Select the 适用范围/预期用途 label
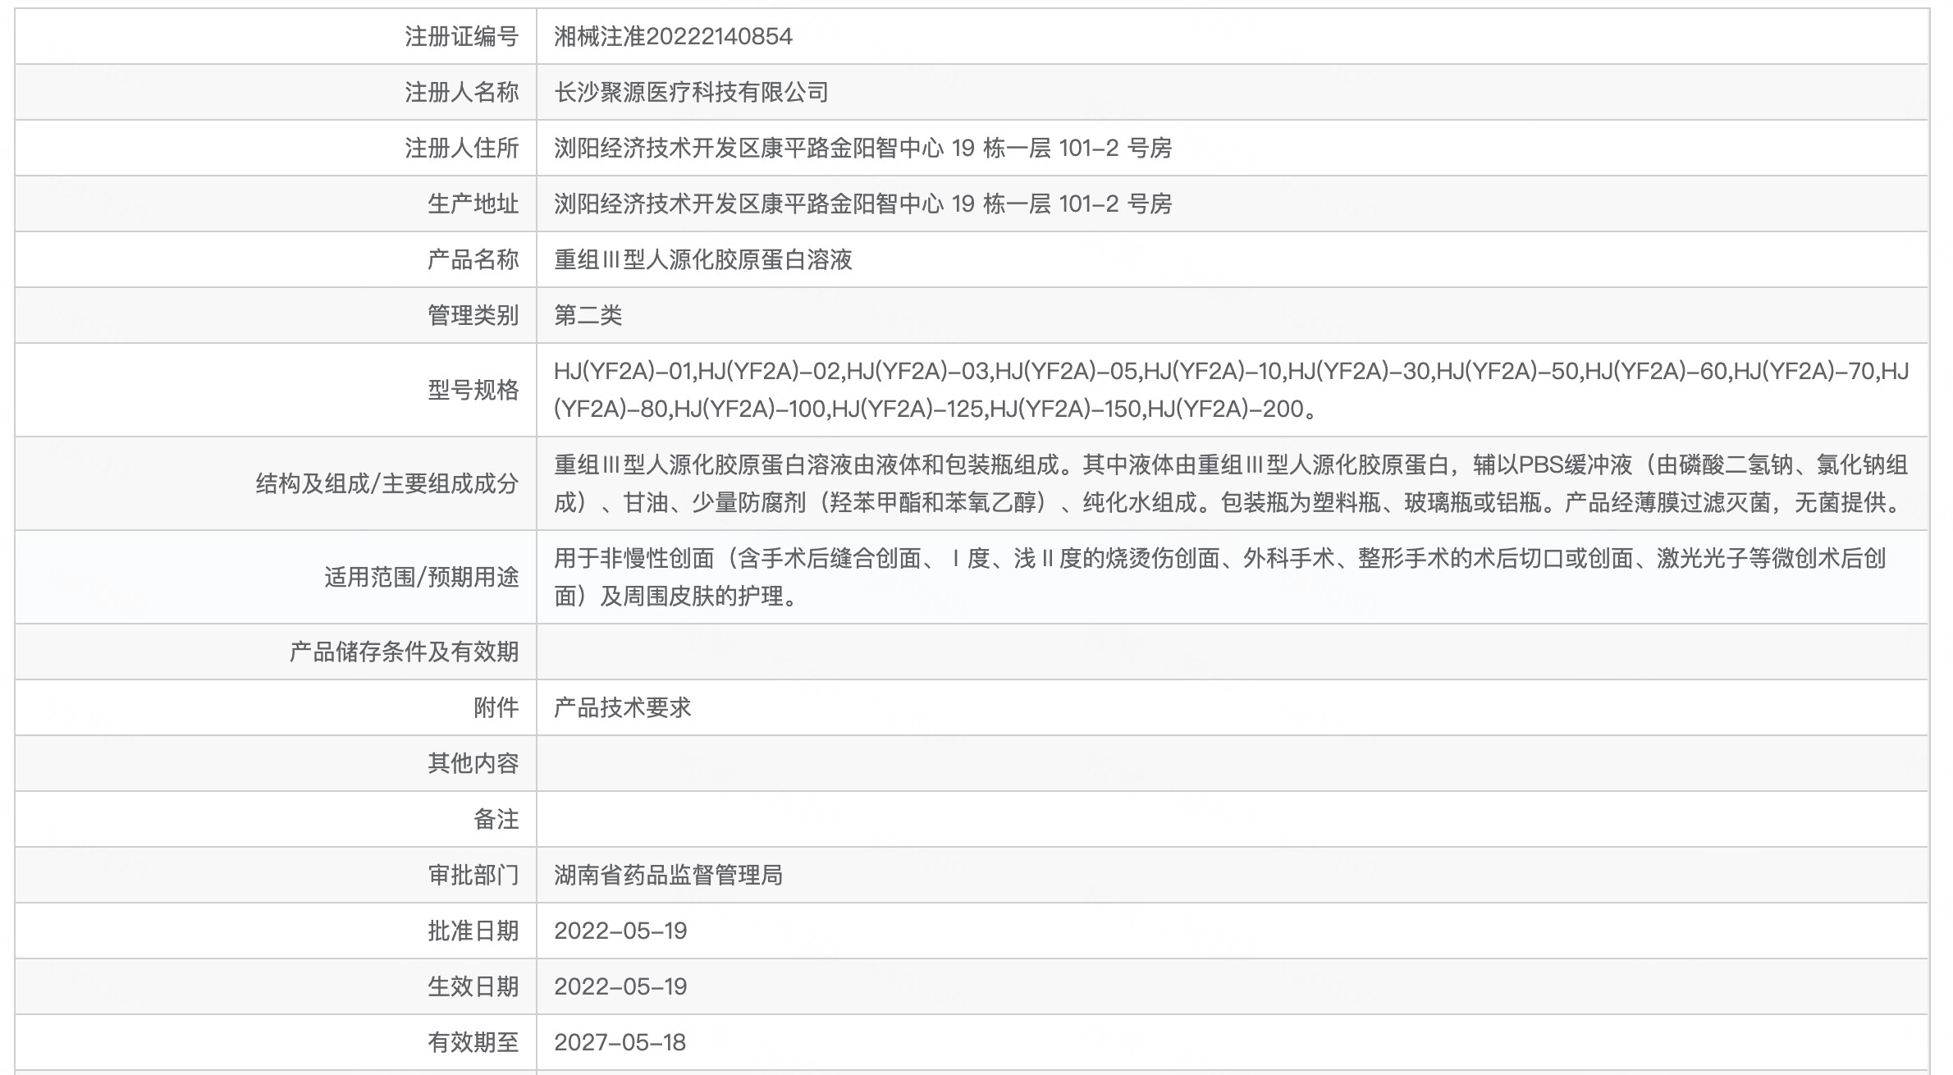The width and height of the screenshot is (1953, 1075). click(422, 577)
